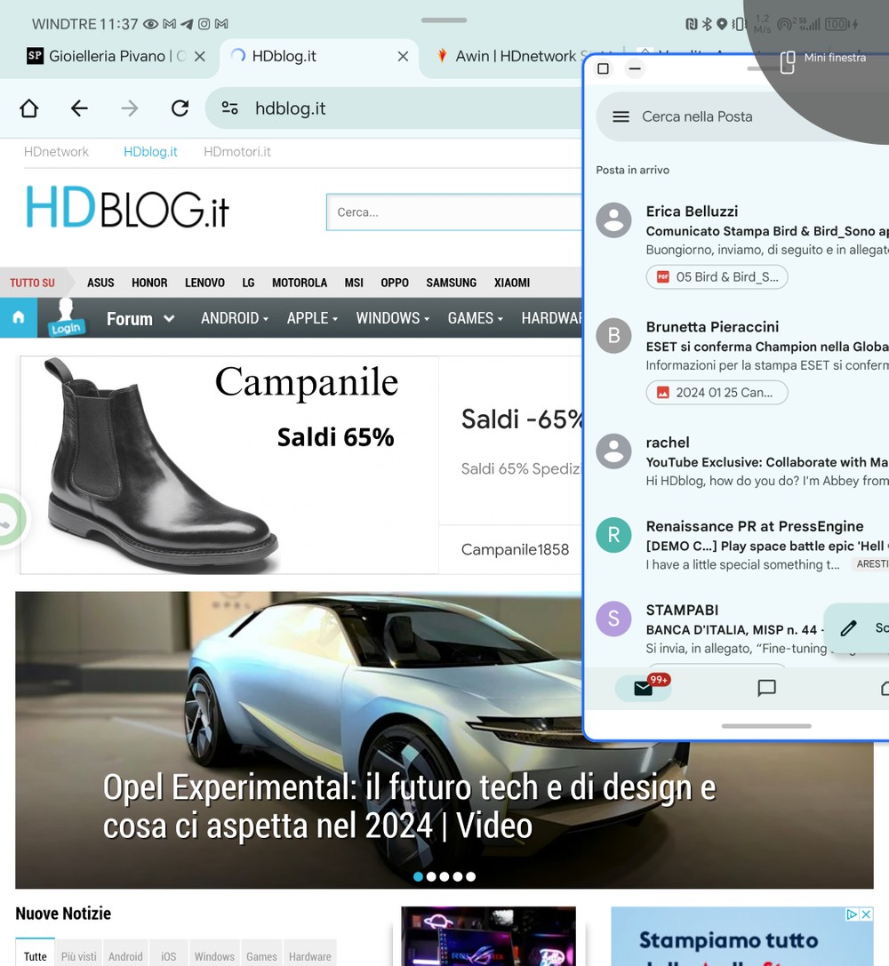Tap rachel's avatar in the inbox

pyautogui.click(x=613, y=451)
